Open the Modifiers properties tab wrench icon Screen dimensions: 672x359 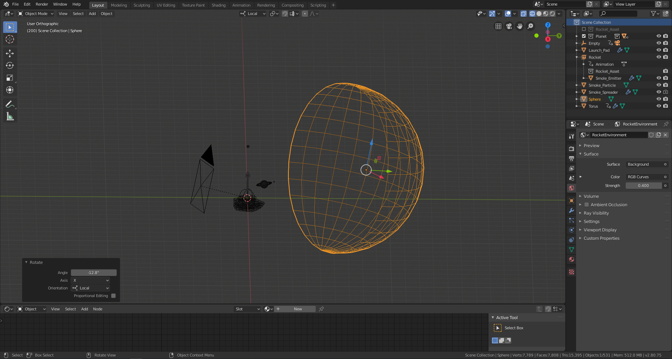click(x=572, y=210)
